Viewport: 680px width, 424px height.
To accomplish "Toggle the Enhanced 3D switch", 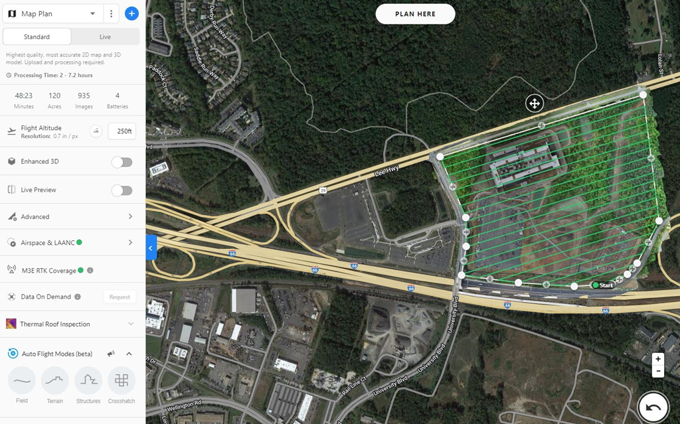I will pyautogui.click(x=122, y=162).
